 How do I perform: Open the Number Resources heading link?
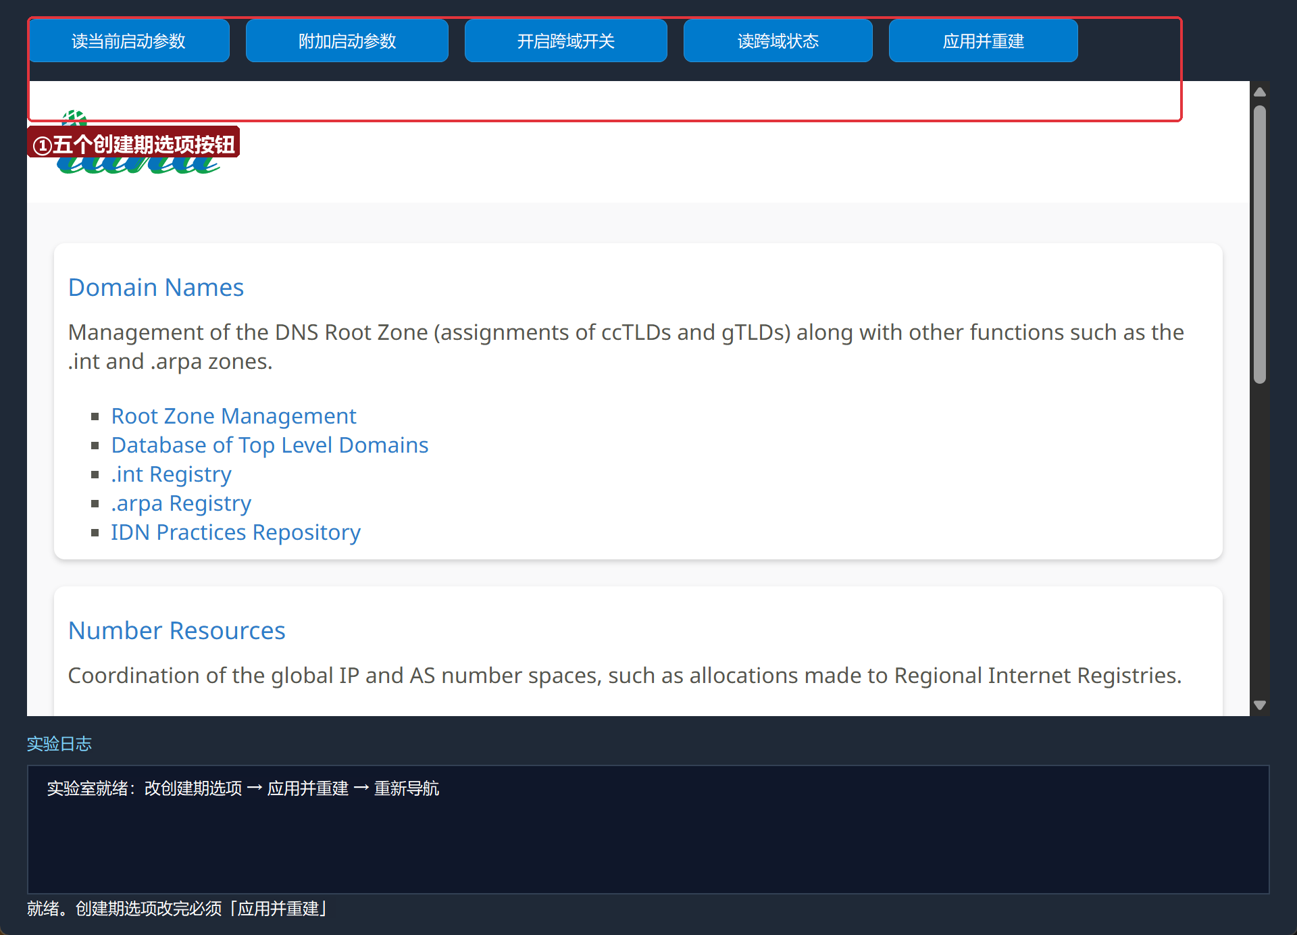pos(177,631)
